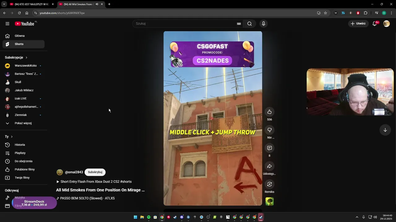The height and width of the screenshot is (222, 396).
Task: Like the Short with thumbs up
Action: coord(269,112)
